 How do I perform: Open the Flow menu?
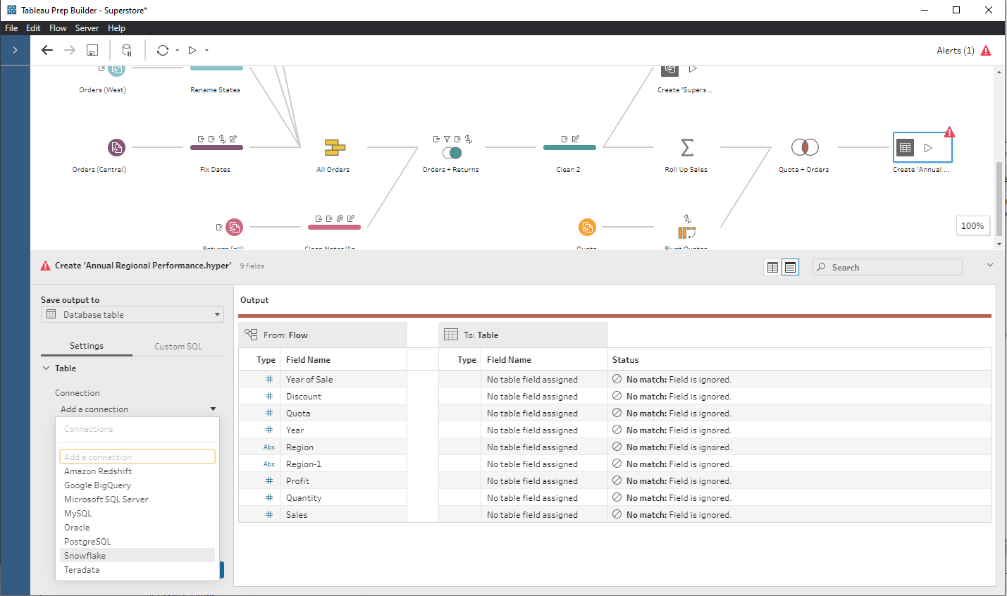tap(58, 28)
